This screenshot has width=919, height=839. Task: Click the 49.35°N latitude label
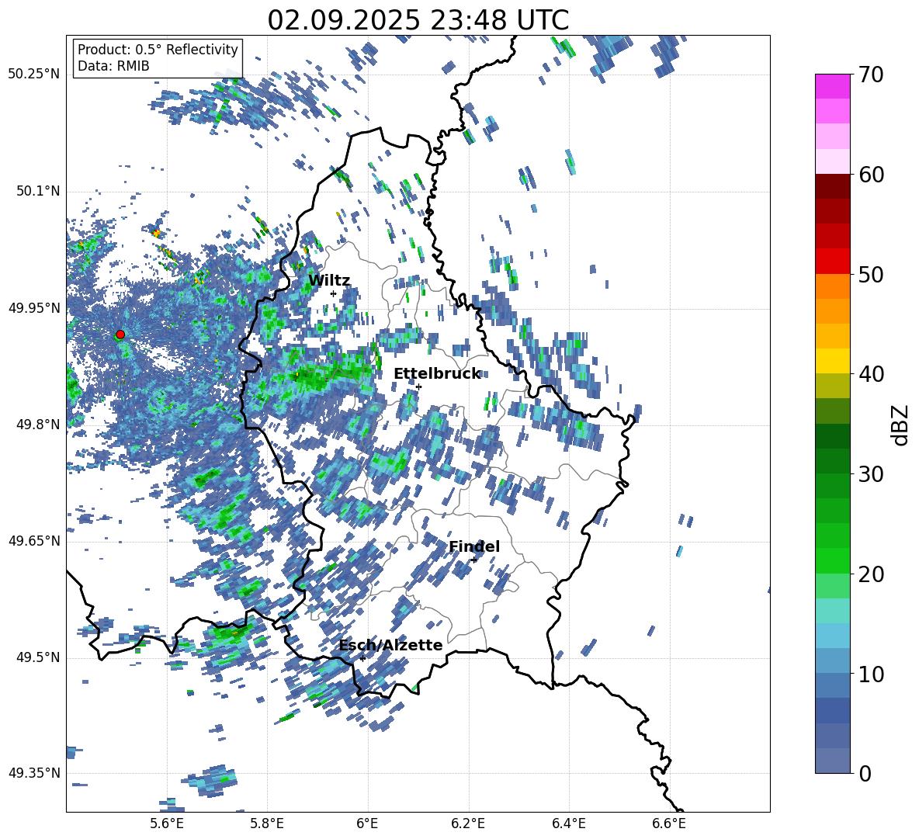pos(34,773)
